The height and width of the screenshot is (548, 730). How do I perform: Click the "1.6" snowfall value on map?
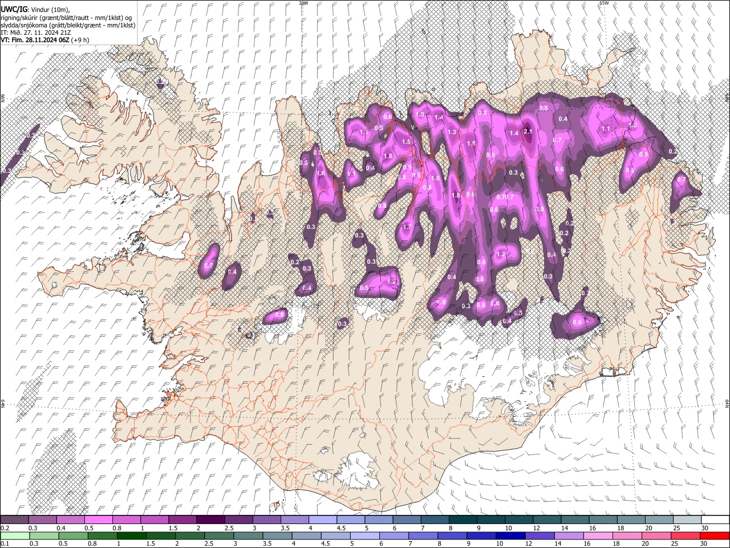pos(321,174)
